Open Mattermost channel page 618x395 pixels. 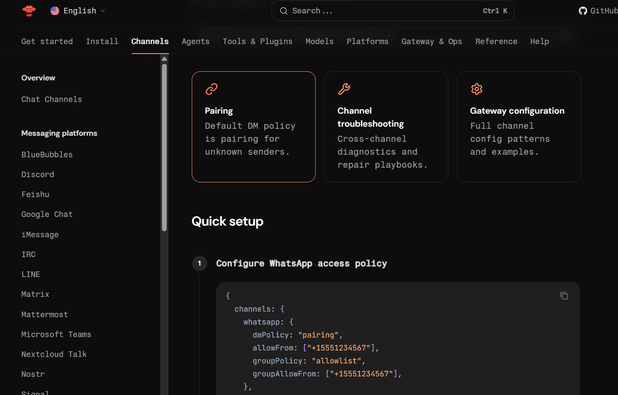[x=45, y=315]
